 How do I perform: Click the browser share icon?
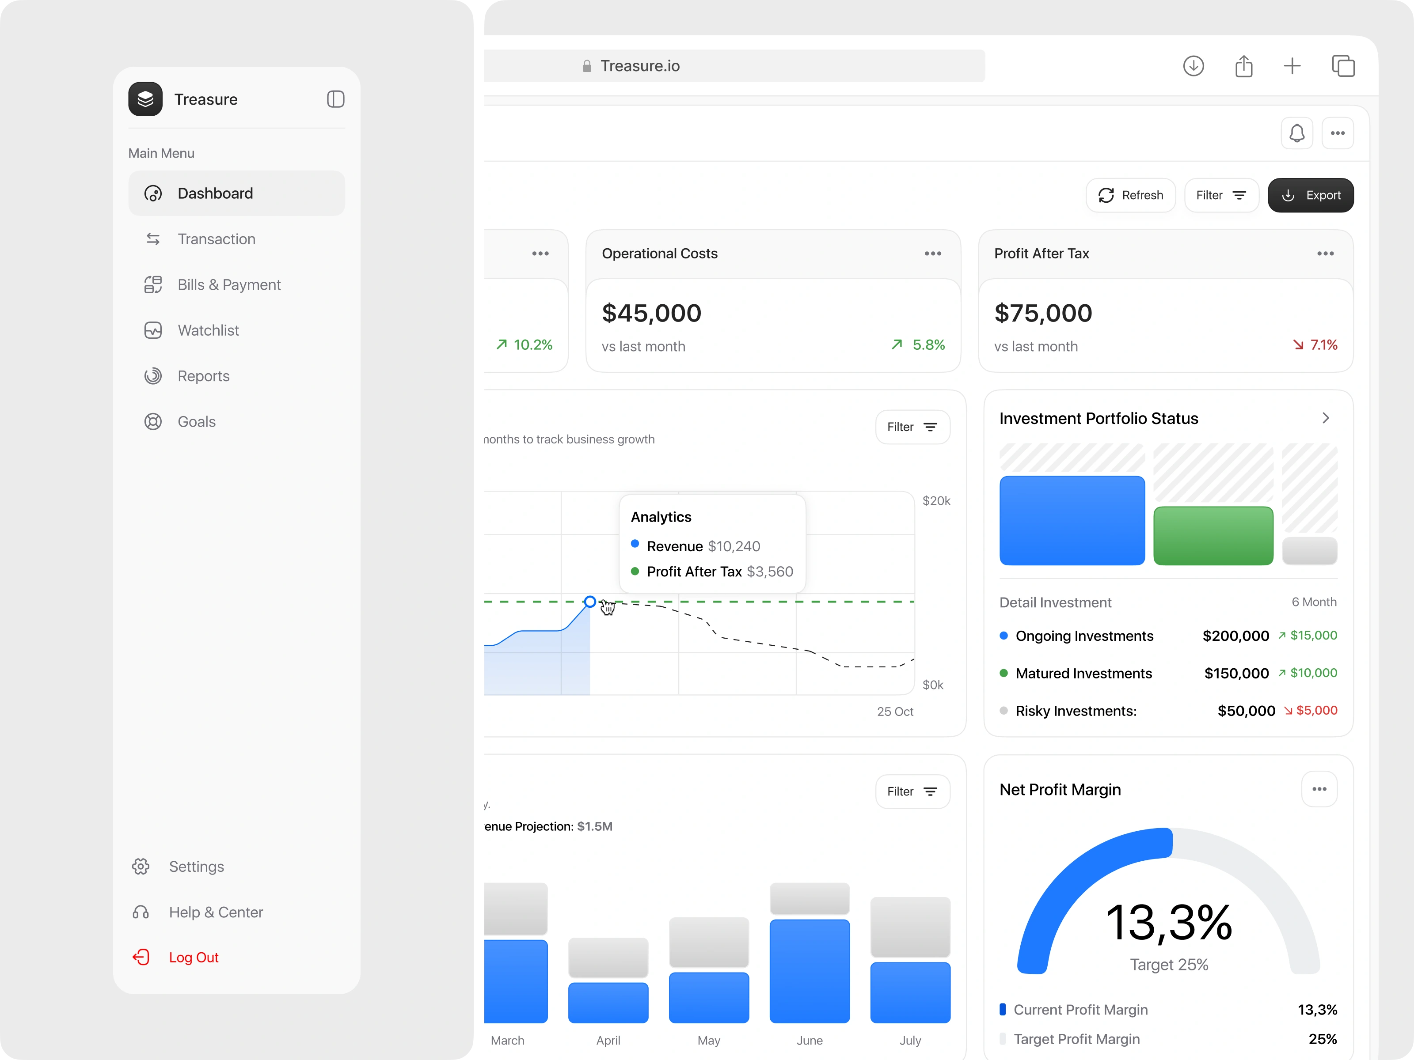coord(1243,66)
